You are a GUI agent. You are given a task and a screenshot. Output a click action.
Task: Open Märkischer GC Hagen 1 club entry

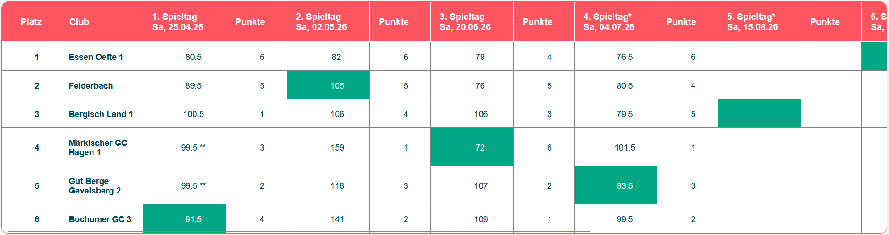click(x=98, y=148)
